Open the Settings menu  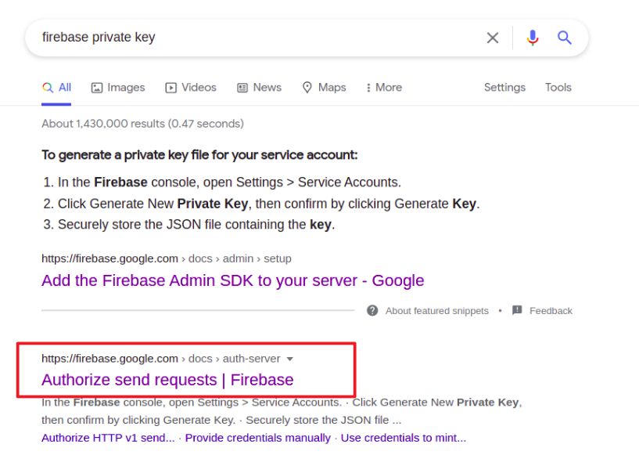coord(504,88)
